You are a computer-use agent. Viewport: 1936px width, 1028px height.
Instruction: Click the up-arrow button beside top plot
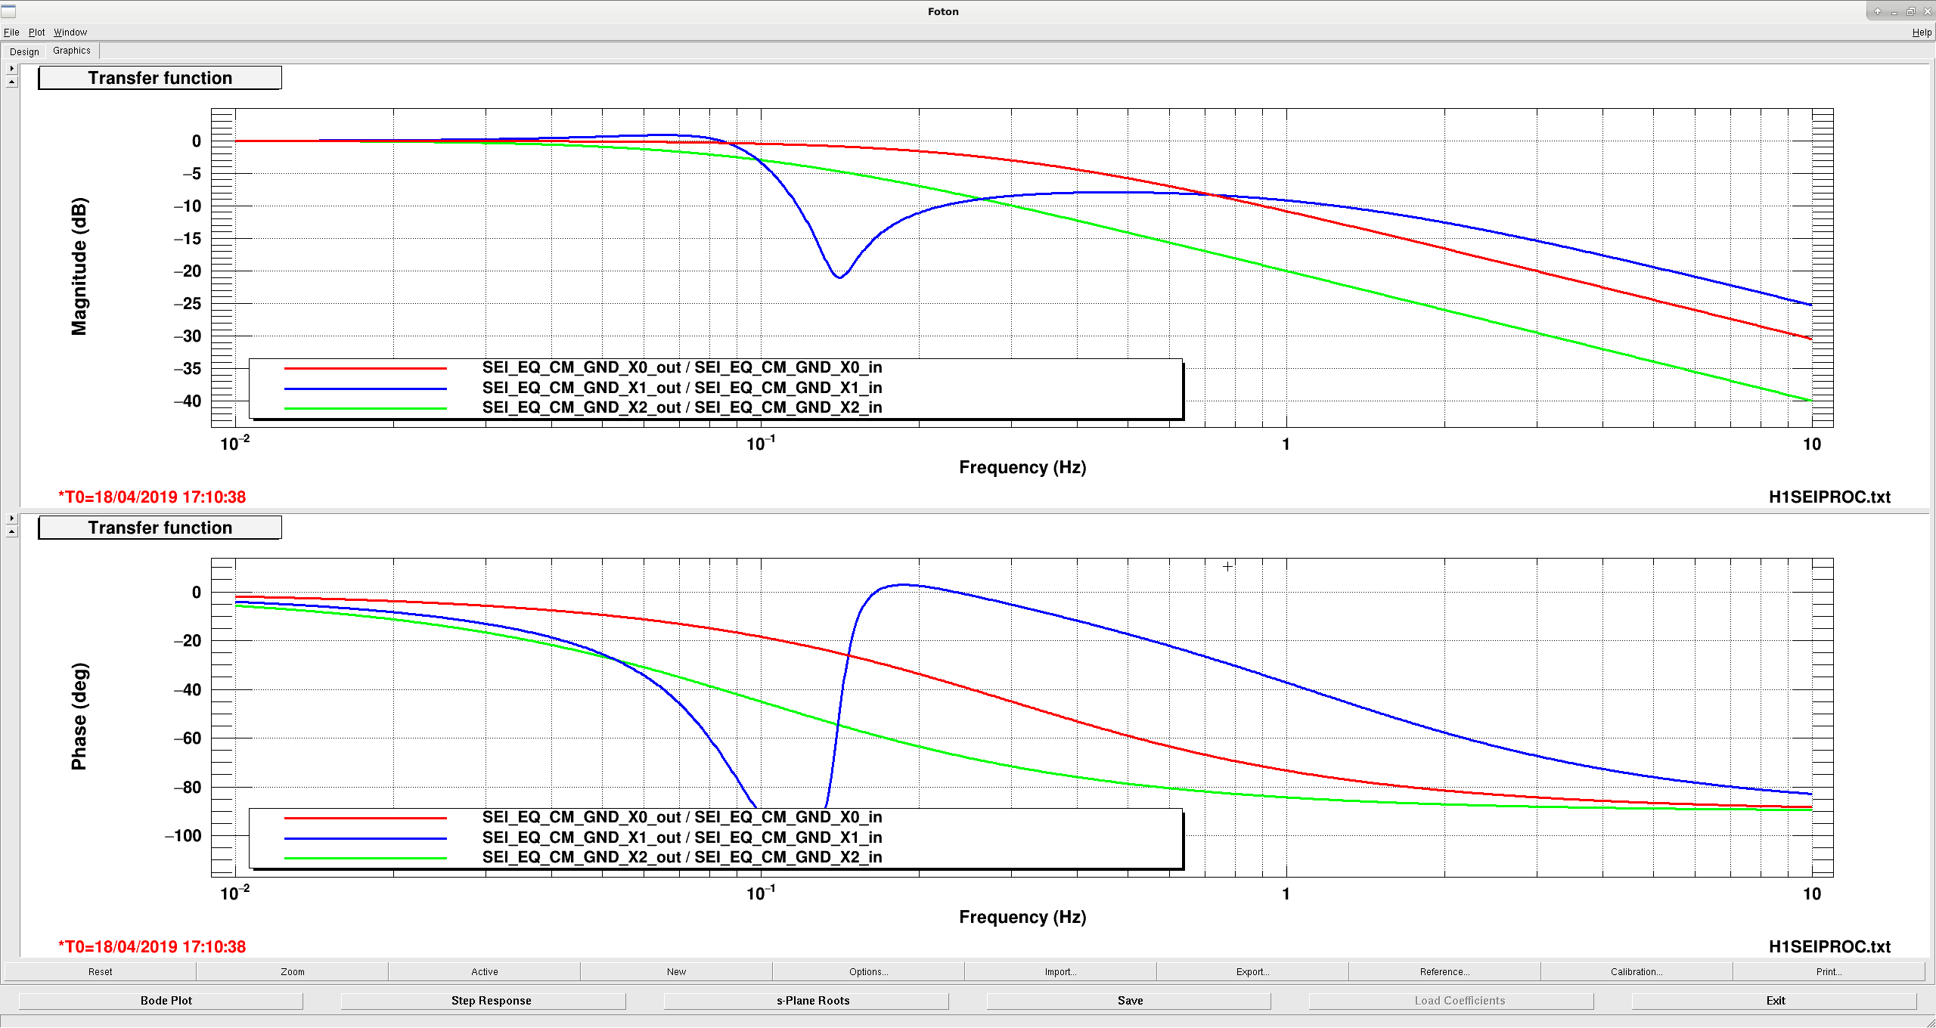[x=11, y=82]
